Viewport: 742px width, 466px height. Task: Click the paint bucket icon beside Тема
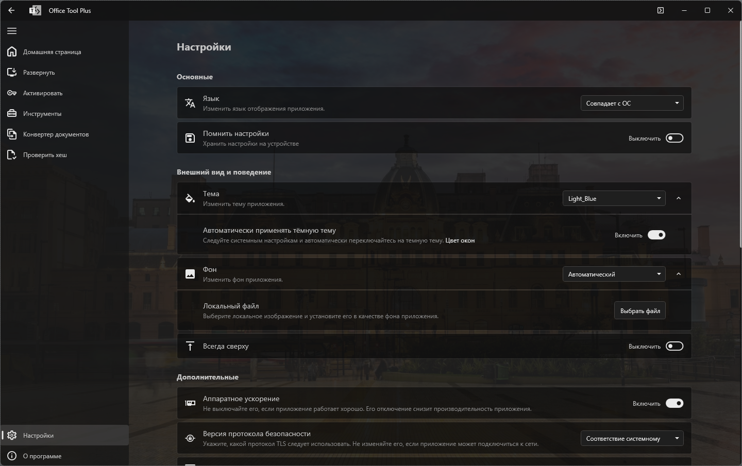click(x=190, y=198)
